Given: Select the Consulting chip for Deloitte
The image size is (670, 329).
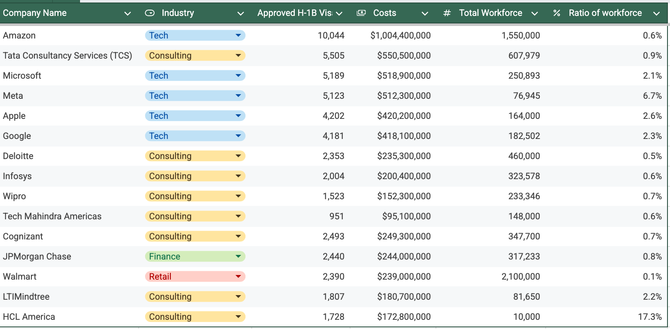Looking at the screenshot, I should pyautogui.click(x=195, y=156).
